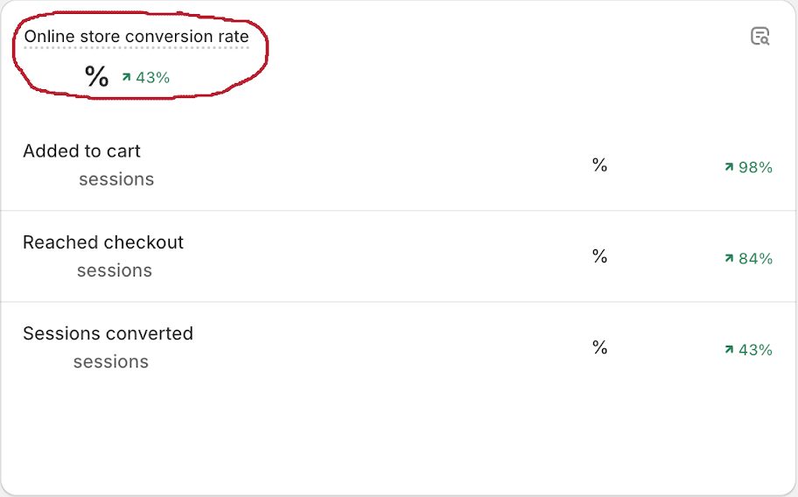The width and height of the screenshot is (798, 497).
Task: Click the percent value in Reached checkout row
Action: pos(599,255)
